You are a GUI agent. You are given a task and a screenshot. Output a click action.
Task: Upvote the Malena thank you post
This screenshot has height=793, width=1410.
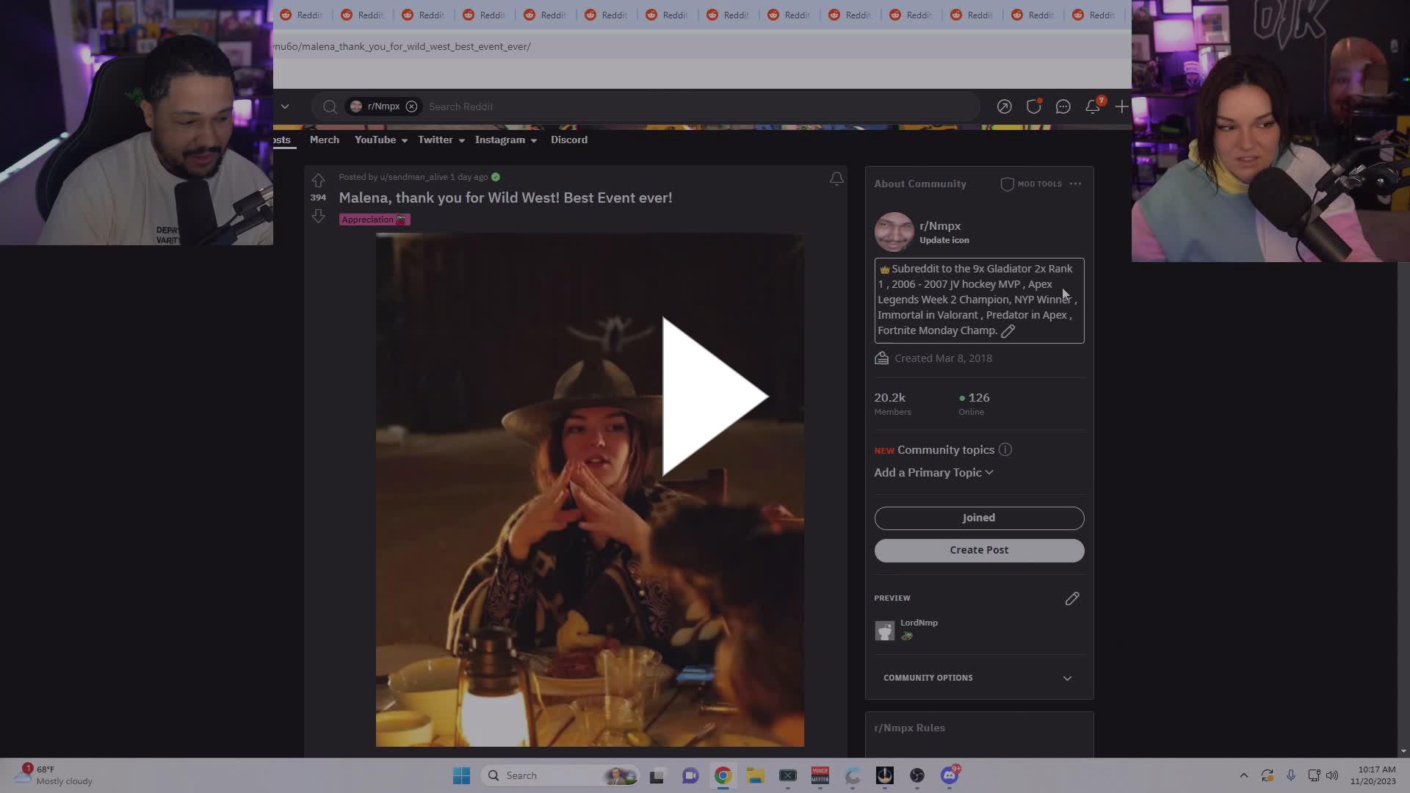click(318, 181)
